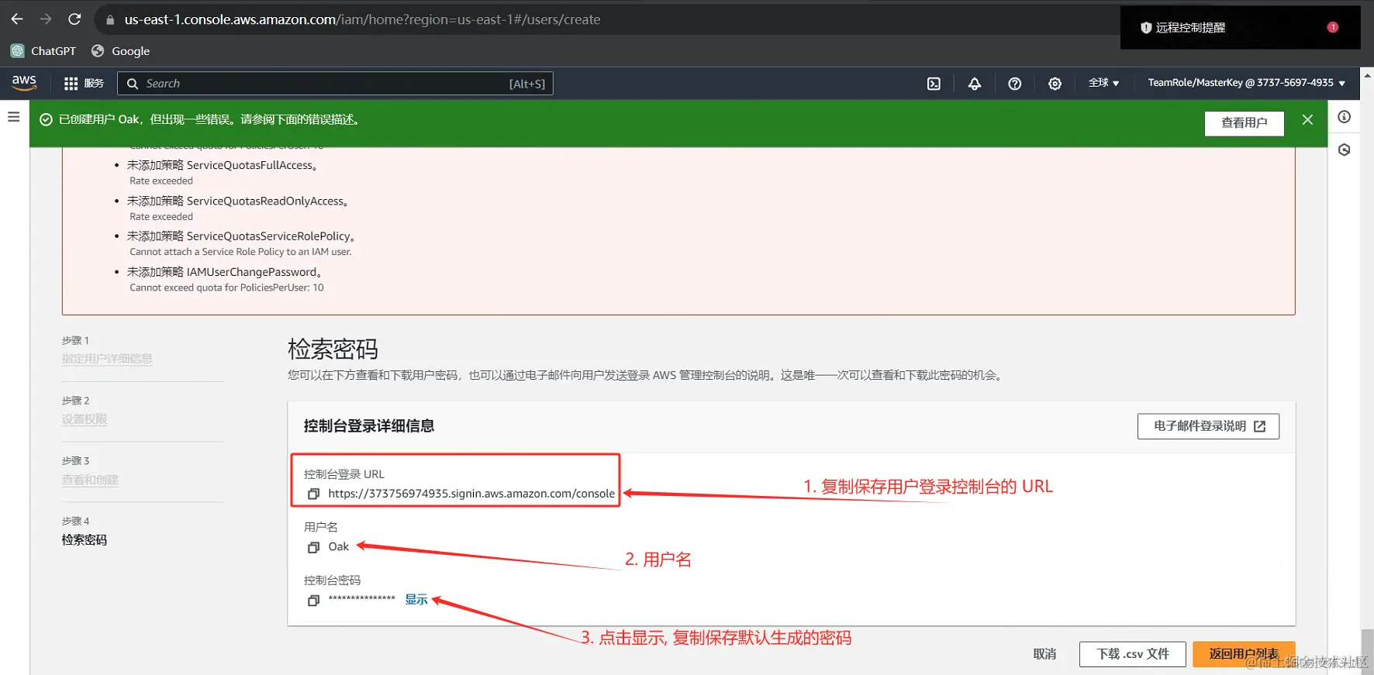Viewport: 1374px width, 675px height.
Task: Click the 电子邮件登录说明 button
Action: 1208,426
